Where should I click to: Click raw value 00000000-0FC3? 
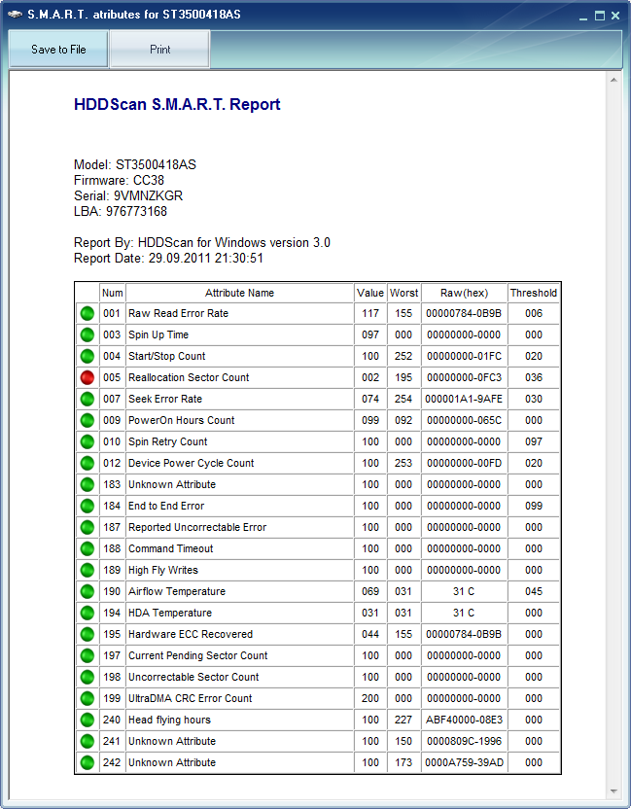[x=464, y=377]
